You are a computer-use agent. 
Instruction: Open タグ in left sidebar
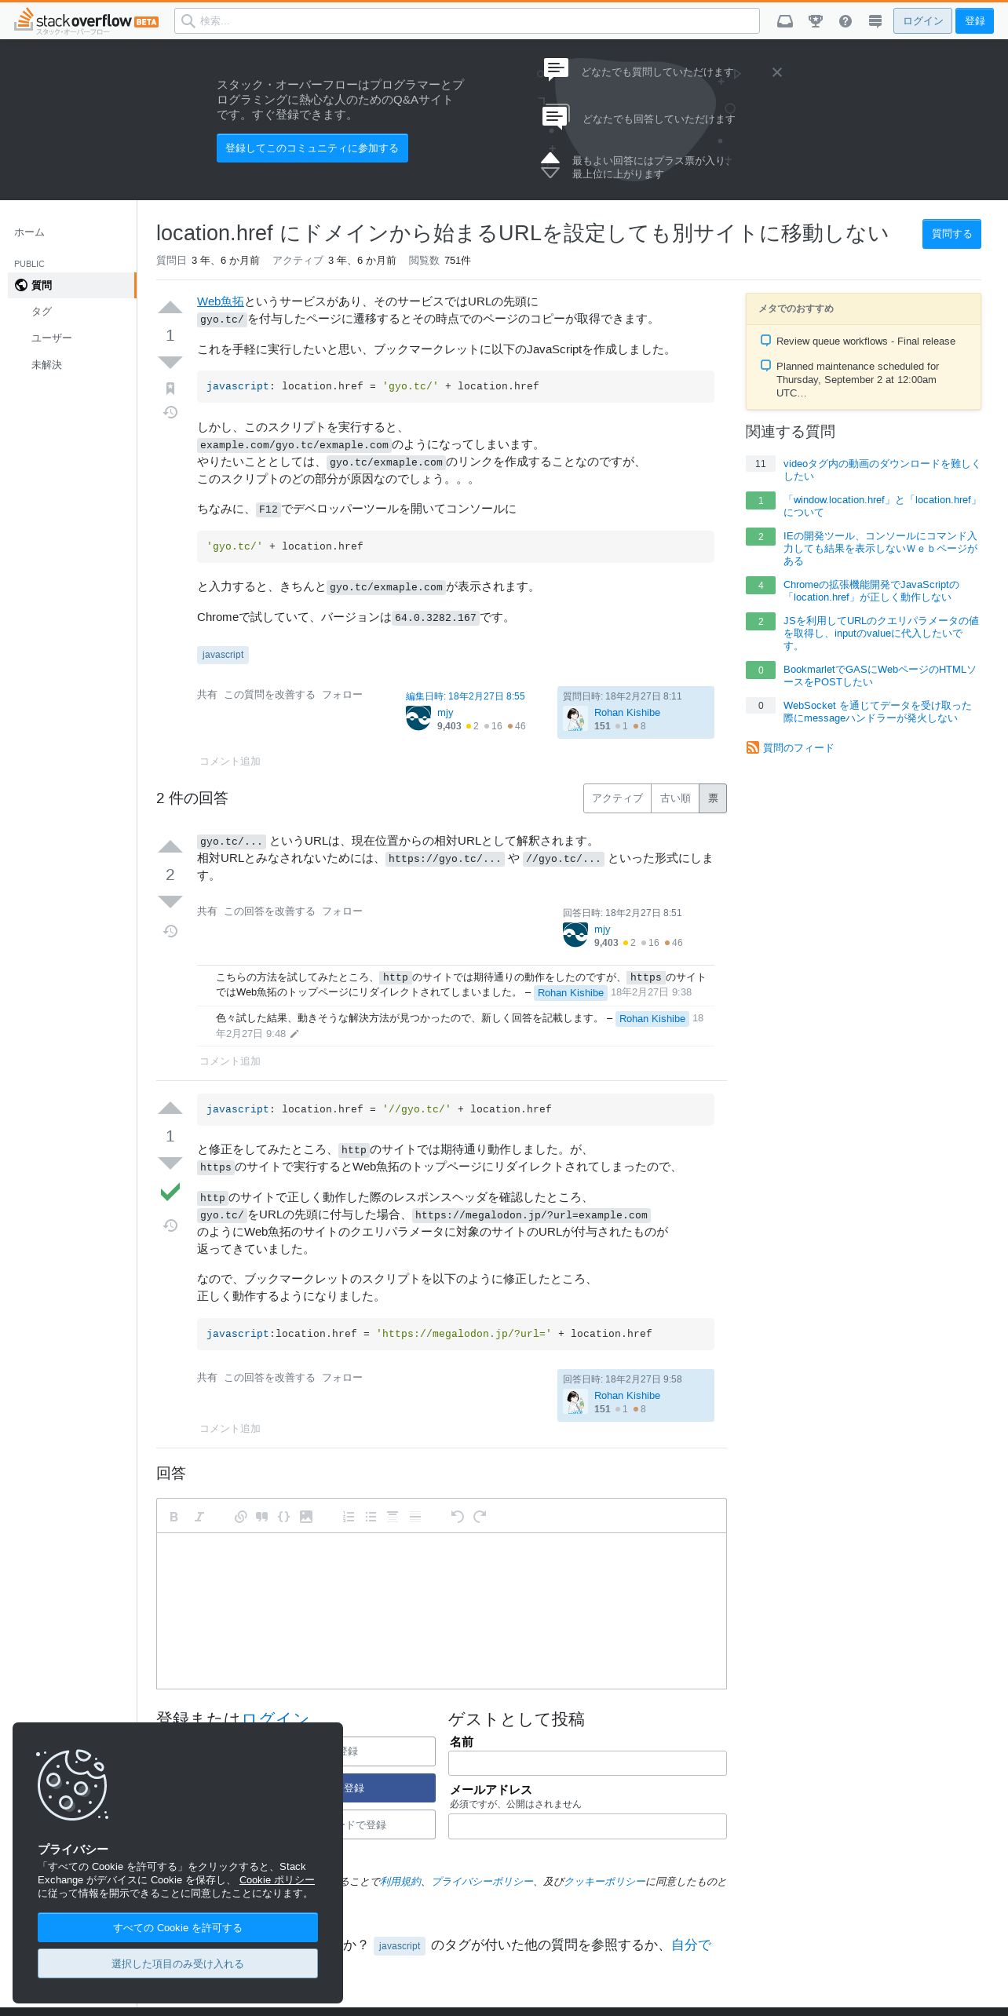click(42, 312)
